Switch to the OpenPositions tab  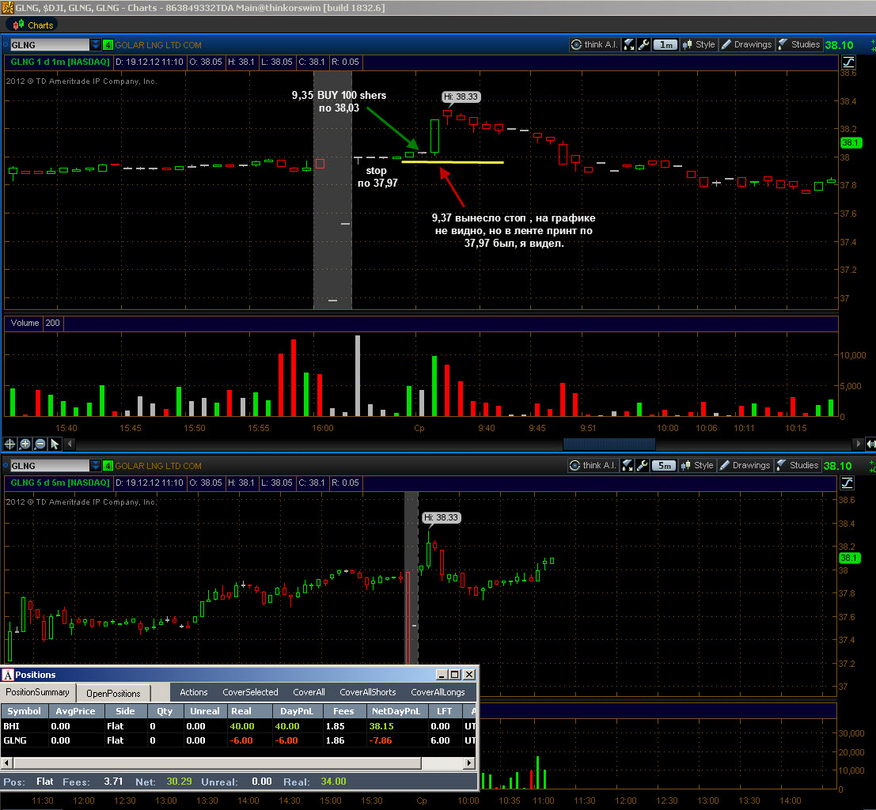(x=113, y=693)
